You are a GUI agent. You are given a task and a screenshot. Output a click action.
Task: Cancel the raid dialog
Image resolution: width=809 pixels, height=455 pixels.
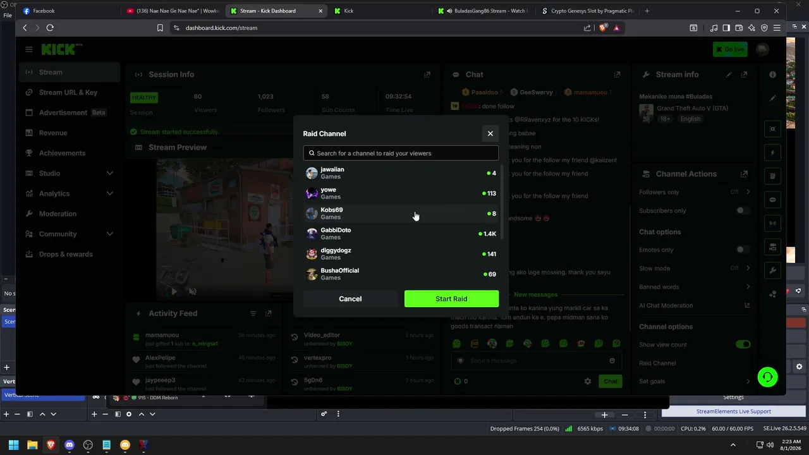[350, 299]
